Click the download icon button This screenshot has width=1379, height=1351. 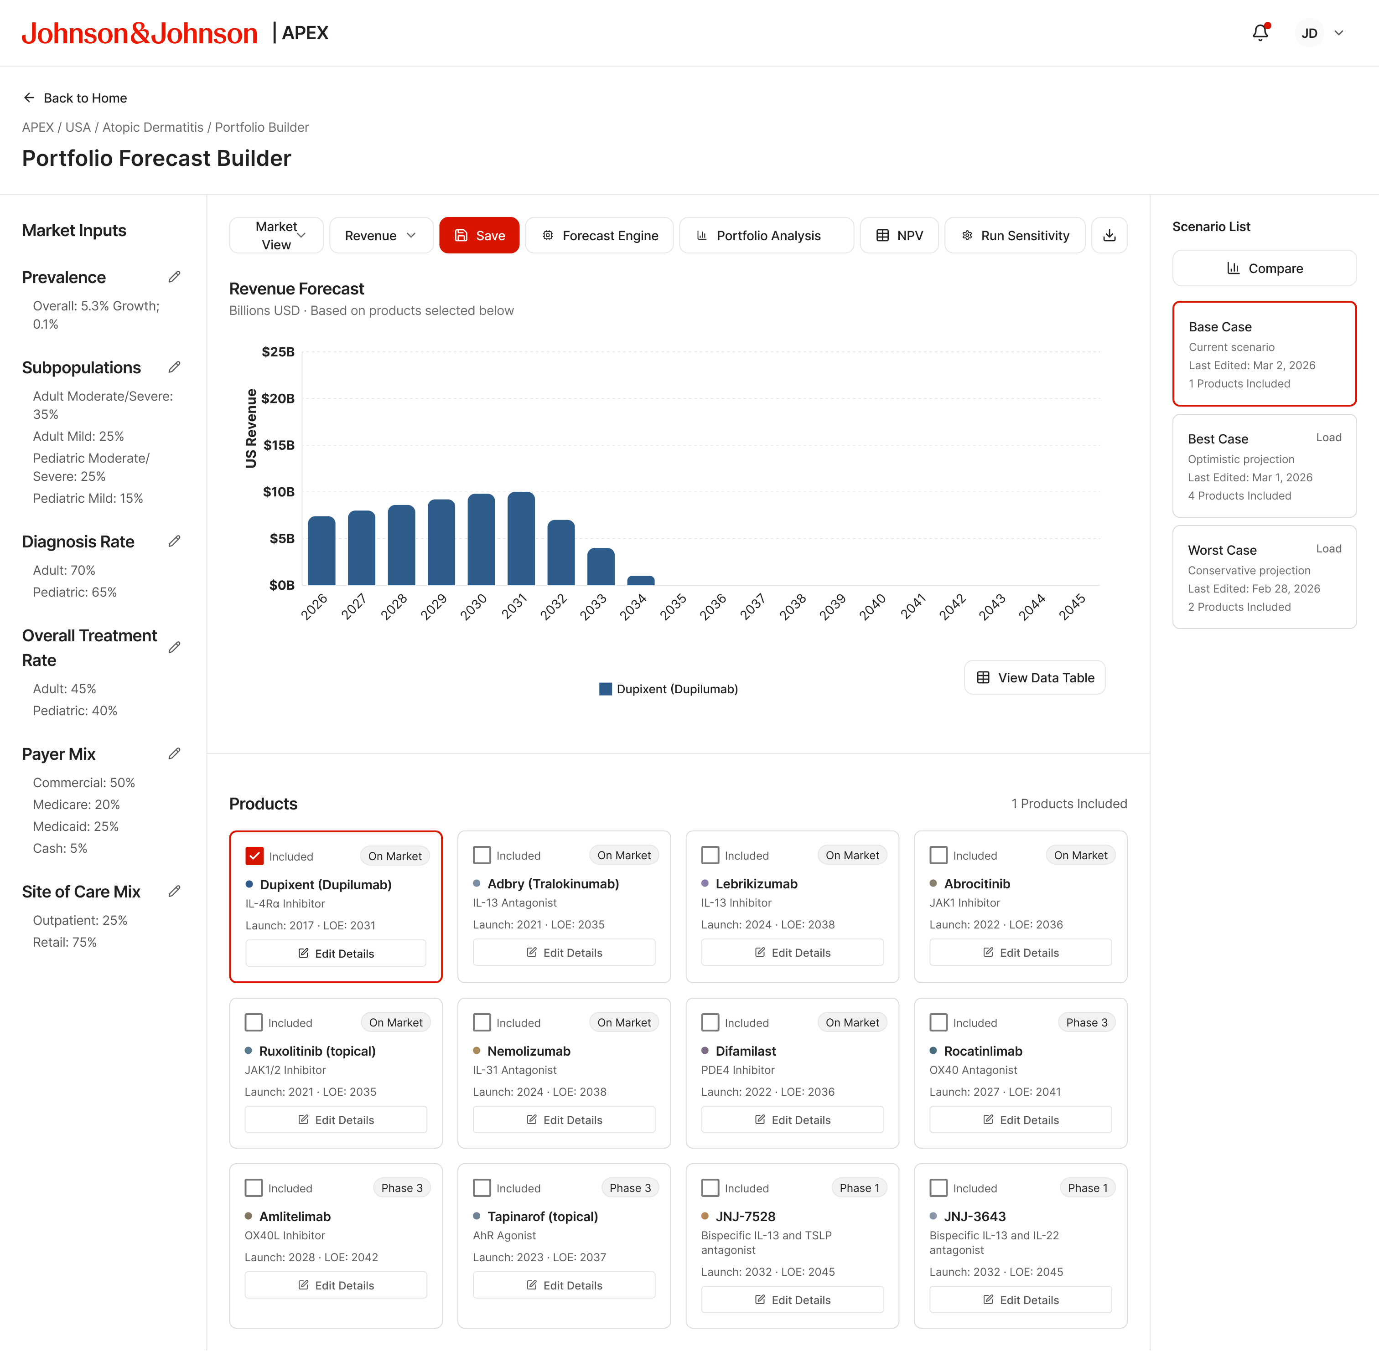(1109, 236)
